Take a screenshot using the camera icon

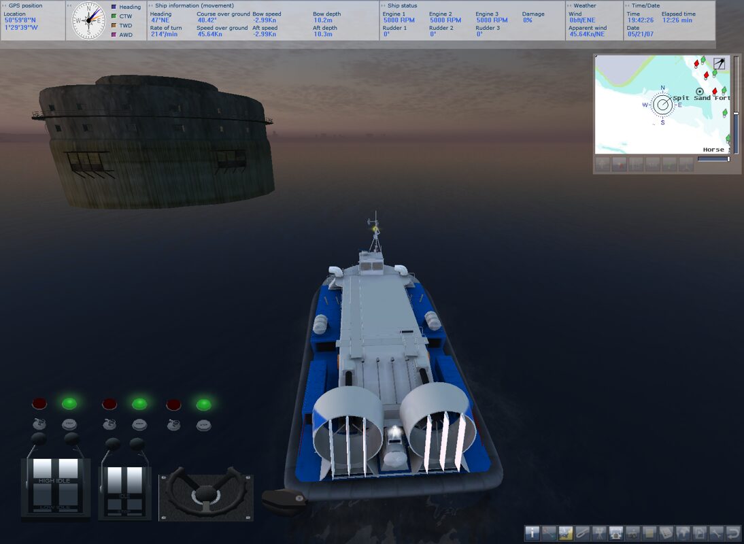coord(634,535)
